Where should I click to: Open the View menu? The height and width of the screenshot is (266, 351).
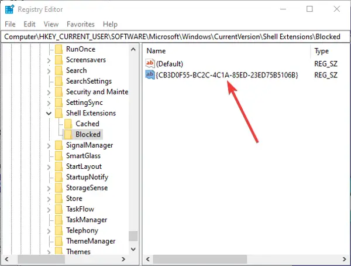pyautogui.click(x=51, y=24)
